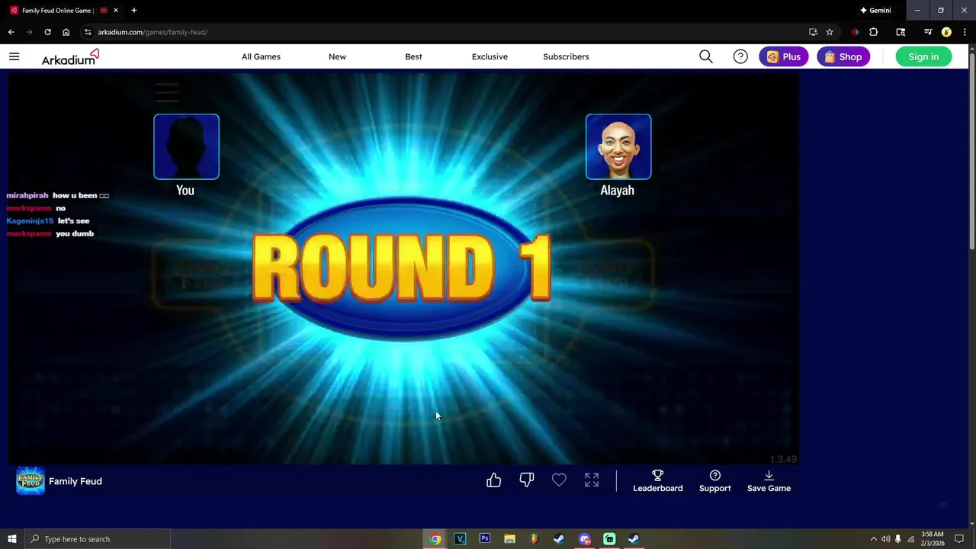Open the help question mark icon
The height and width of the screenshot is (549, 976).
740,56
